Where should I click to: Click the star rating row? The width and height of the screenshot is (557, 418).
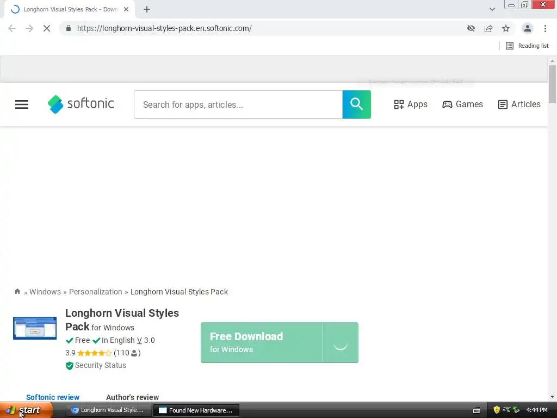point(95,353)
